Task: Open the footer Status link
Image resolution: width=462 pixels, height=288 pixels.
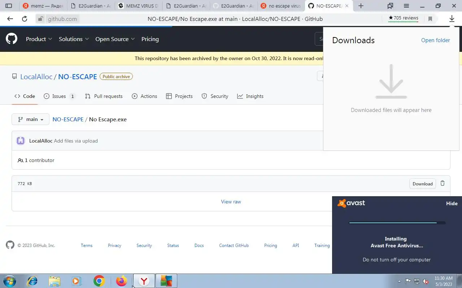Action: [x=173, y=246]
